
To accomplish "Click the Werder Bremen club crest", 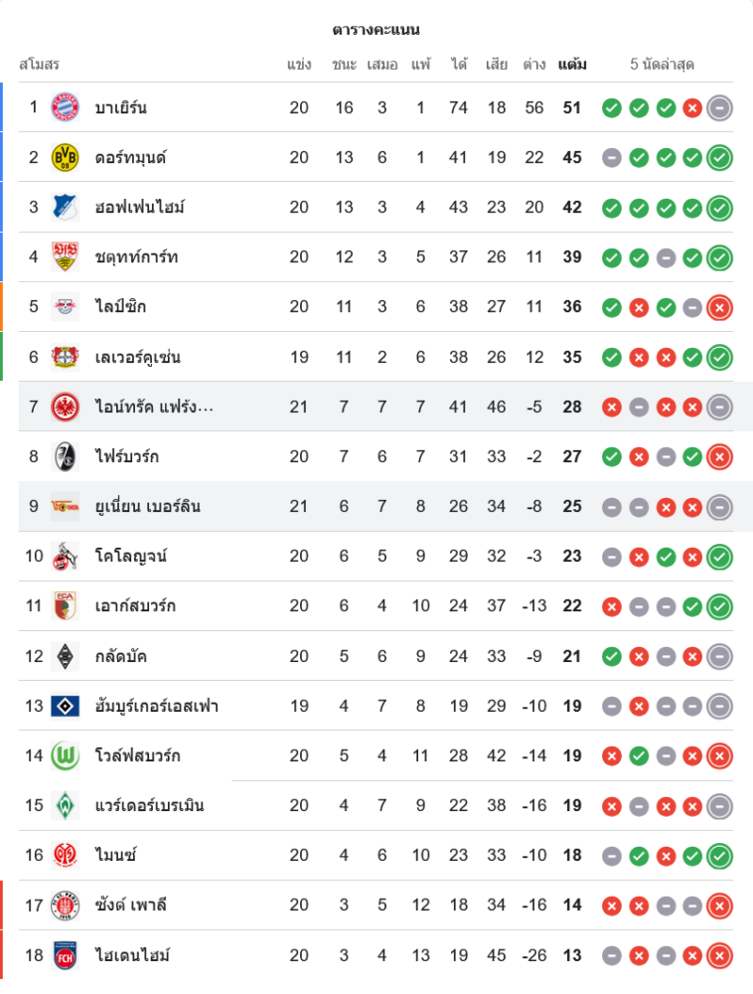I will click(66, 805).
